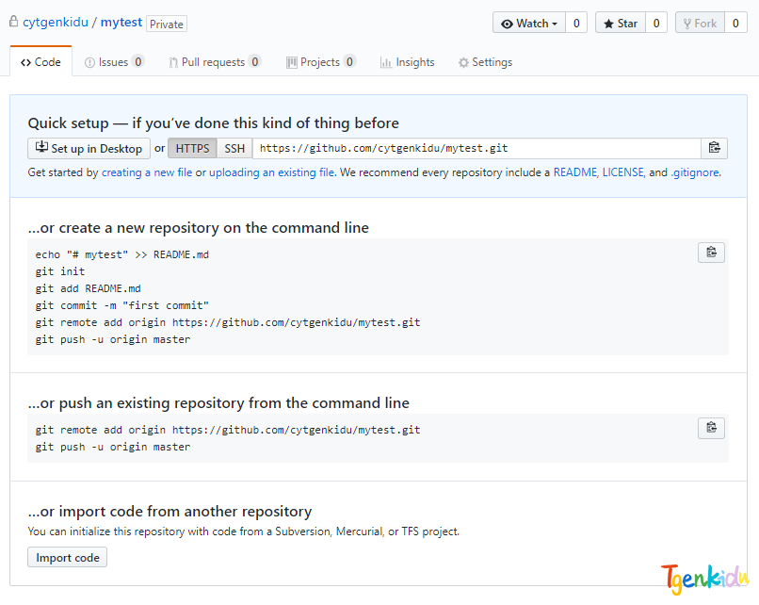
Task: Switch to the Code tab
Action: pos(40,62)
